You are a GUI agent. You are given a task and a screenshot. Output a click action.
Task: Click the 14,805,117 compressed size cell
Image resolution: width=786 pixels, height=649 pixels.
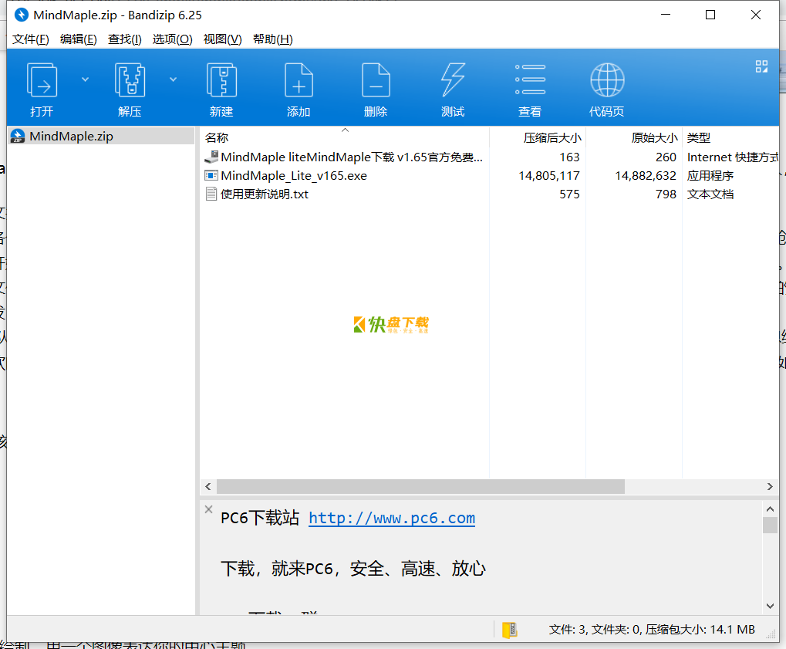(549, 175)
